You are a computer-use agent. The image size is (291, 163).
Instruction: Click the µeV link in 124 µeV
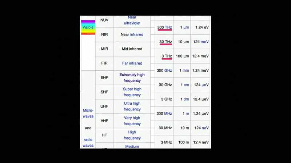[205, 85]
